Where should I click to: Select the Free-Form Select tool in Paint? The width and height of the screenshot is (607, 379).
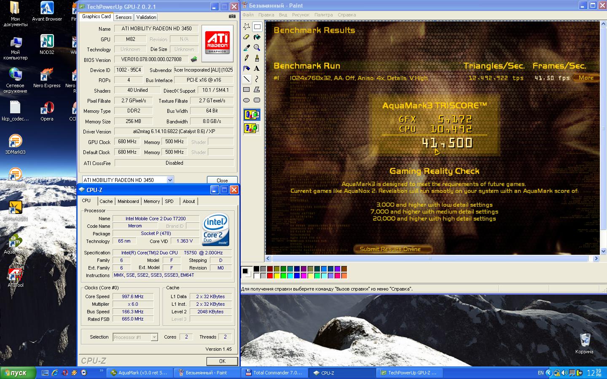pyautogui.click(x=247, y=27)
